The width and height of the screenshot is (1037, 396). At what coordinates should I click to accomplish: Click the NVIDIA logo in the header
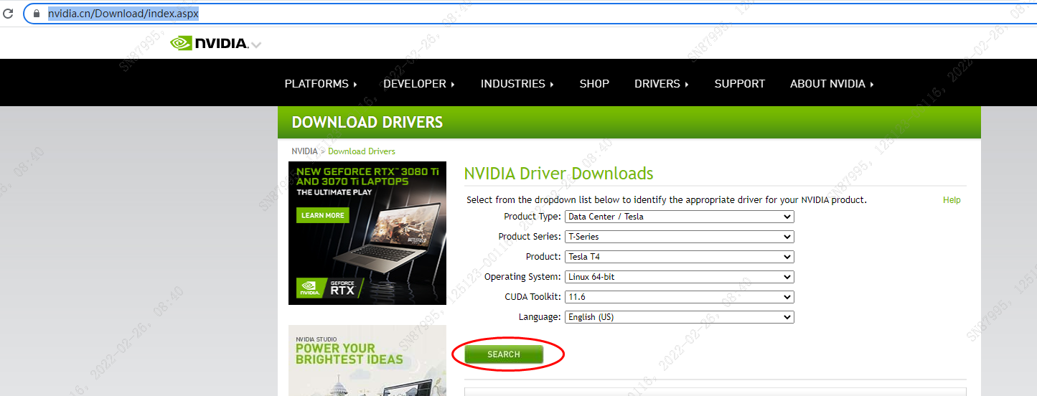pyautogui.click(x=209, y=43)
